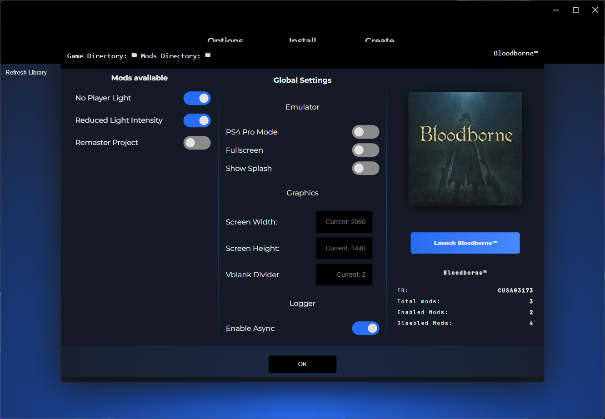Image resolution: width=605 pixels, height=419 pixels.
Task: Toggle the Fullscreen switch on
Action: 365,150
